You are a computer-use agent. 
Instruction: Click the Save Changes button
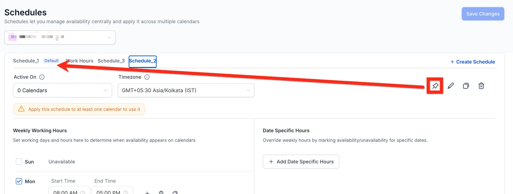(483, 14)
